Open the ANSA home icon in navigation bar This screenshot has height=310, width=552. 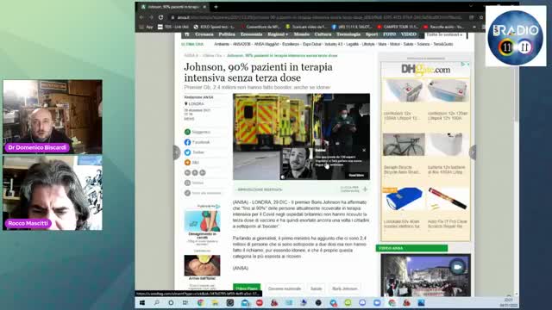tap(187, 34)
